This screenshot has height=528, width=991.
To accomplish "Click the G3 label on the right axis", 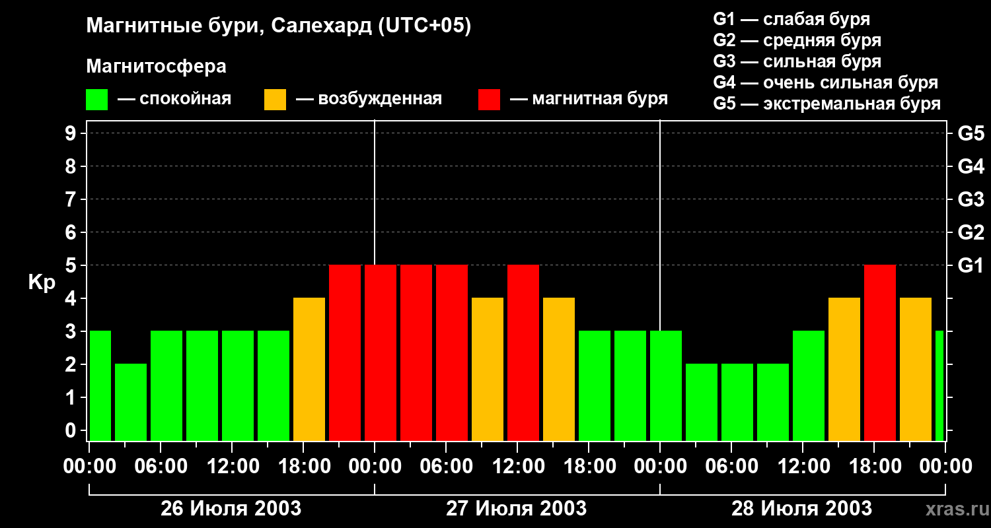I will 971,199.
